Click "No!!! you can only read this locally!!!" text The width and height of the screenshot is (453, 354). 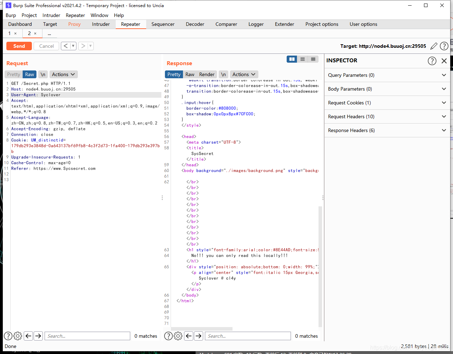coord(239,256)
